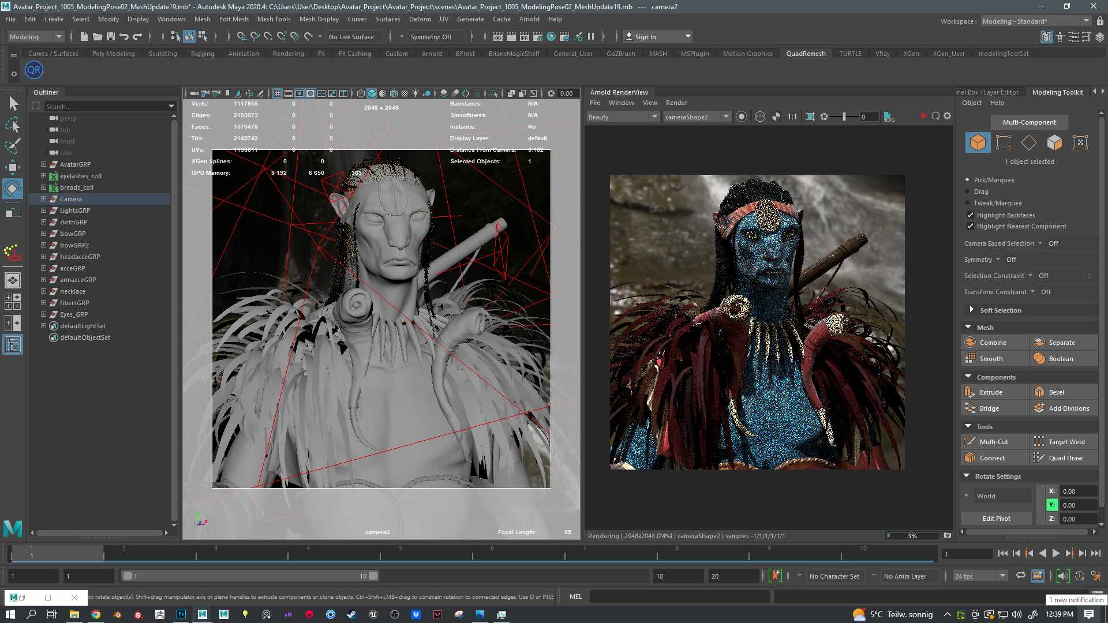Switch to object selection mode cube icon
This screenshot has height=623, width=1108.
point(978,142)
